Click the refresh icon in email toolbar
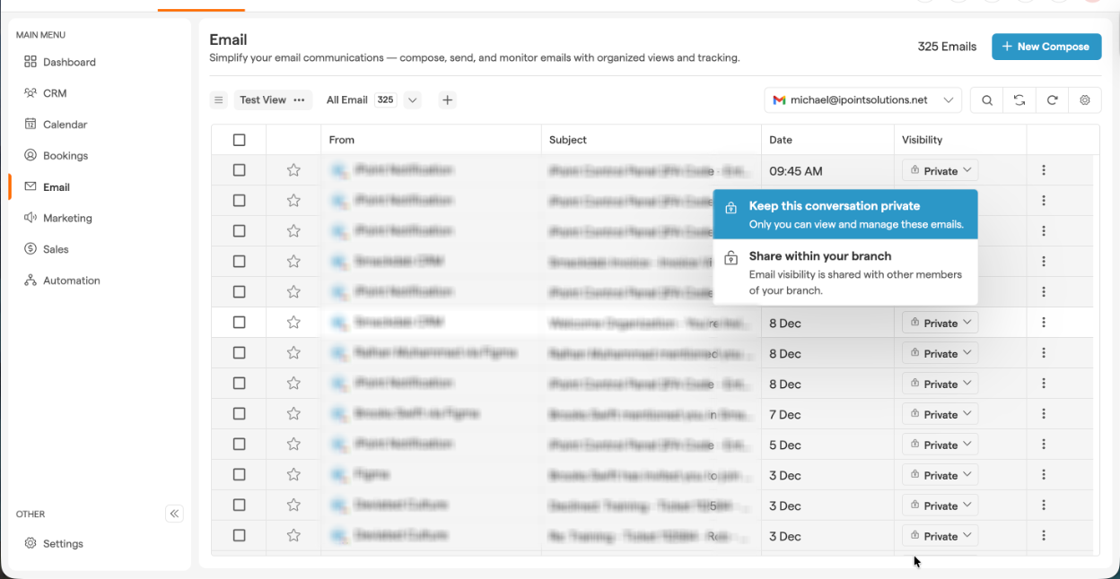Image resolution: width=1120 pixels, height=579 pixels. point(1052,100)
